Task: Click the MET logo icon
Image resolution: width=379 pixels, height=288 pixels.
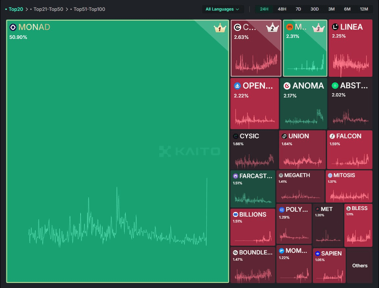Action: click(x=317, y=209)
